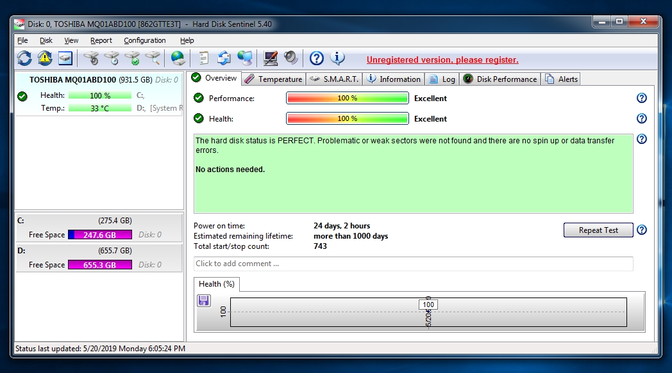Click the disk drive panel toolbar icon
The width and height of the screenshot is (672, 373).
(x=65, y=58)
